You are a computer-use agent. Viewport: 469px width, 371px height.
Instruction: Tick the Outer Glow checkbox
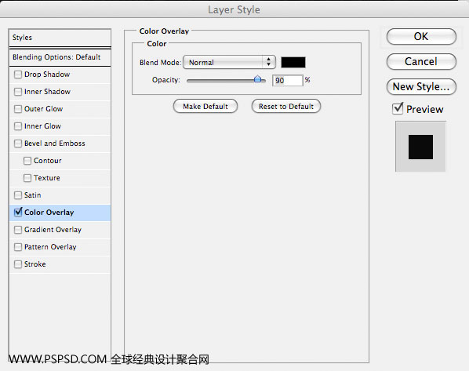18,109
